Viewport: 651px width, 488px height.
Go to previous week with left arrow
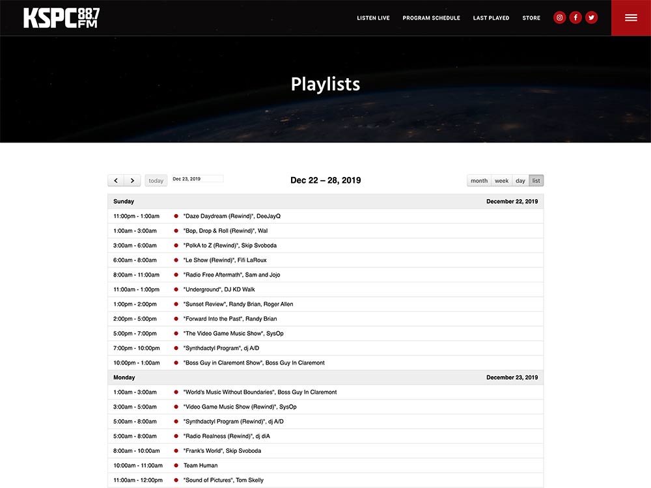[x=116, y=180]
